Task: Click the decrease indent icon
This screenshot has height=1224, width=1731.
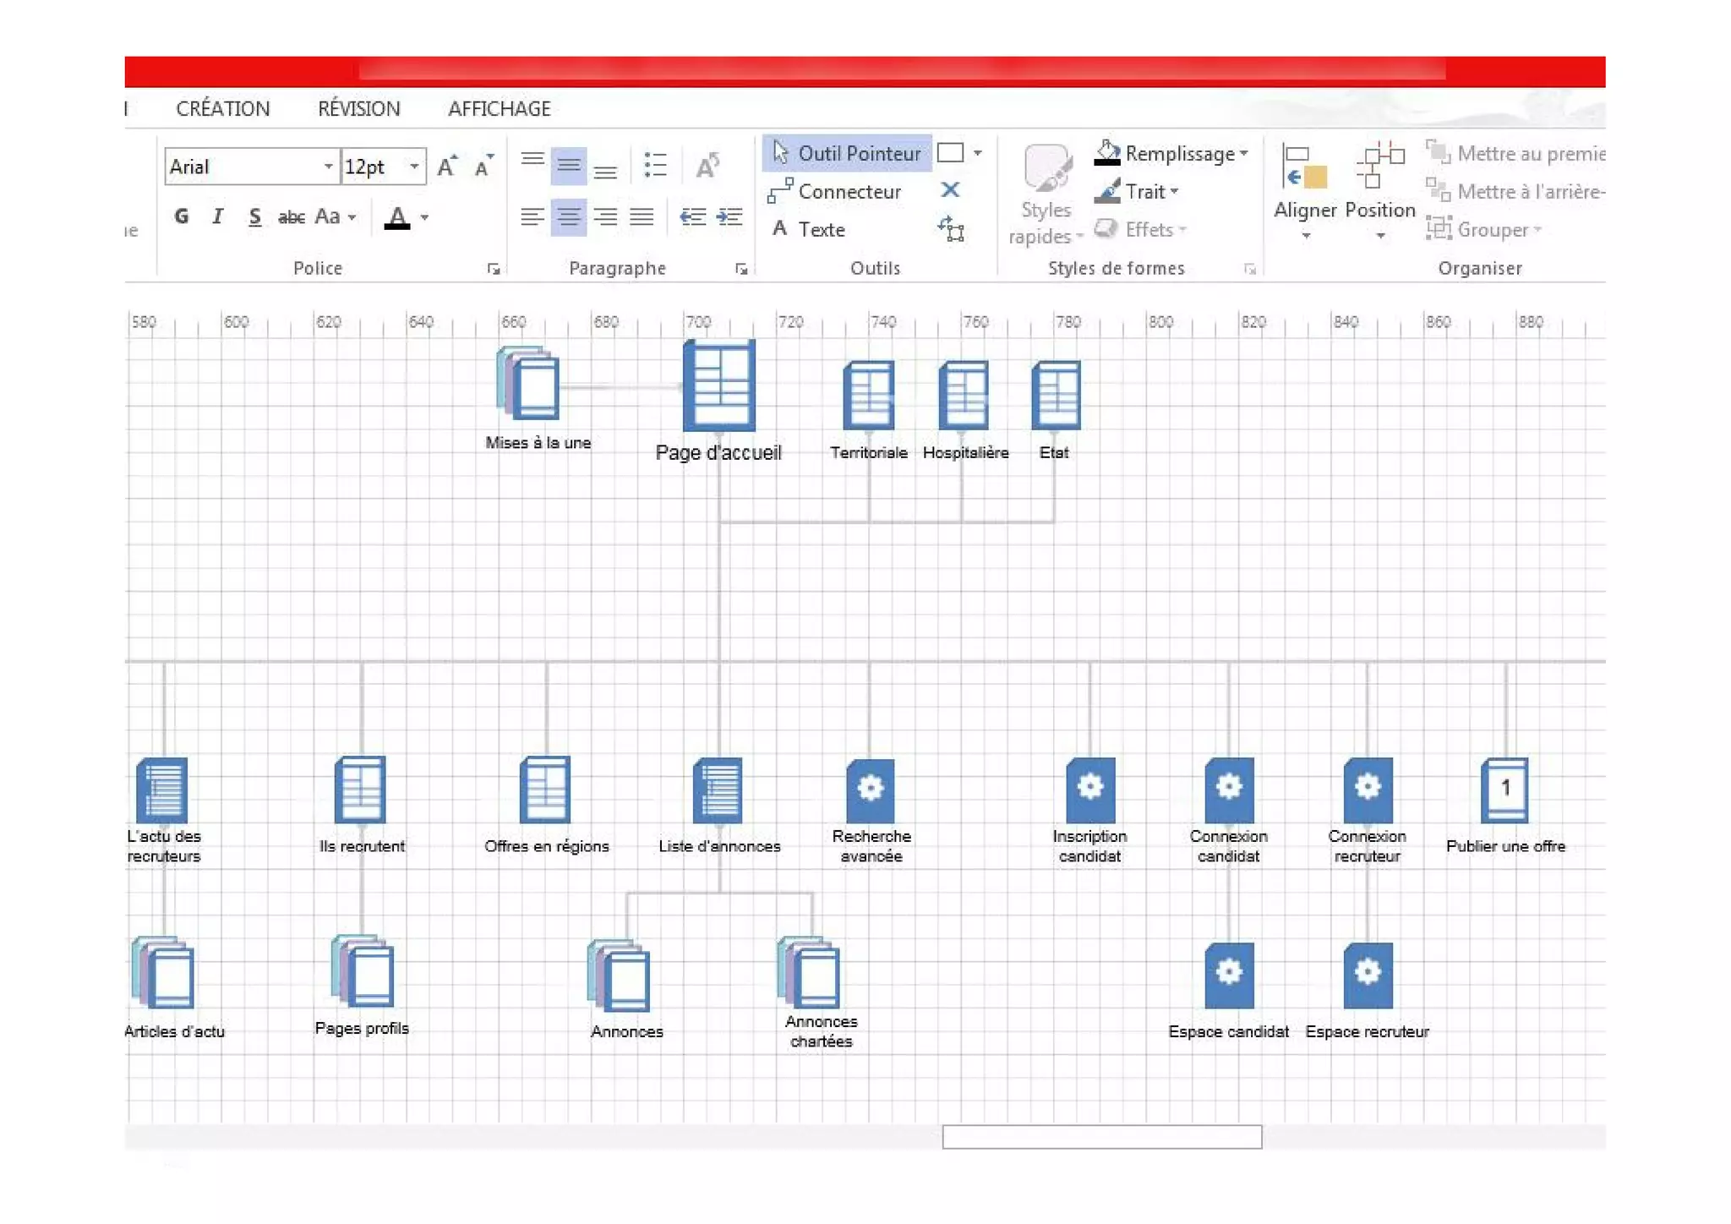Action: click(x=692, y=217)
